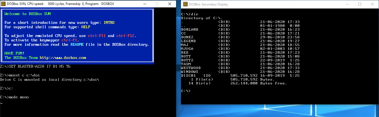The width and height of the screenshot is (379, 117).
Task: Click the INTRO command in welcome box
Action: 109,22
